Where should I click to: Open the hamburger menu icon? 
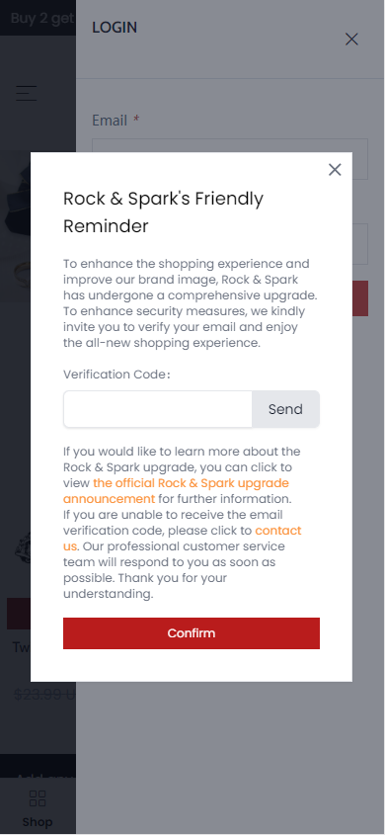tap(26, 93)
